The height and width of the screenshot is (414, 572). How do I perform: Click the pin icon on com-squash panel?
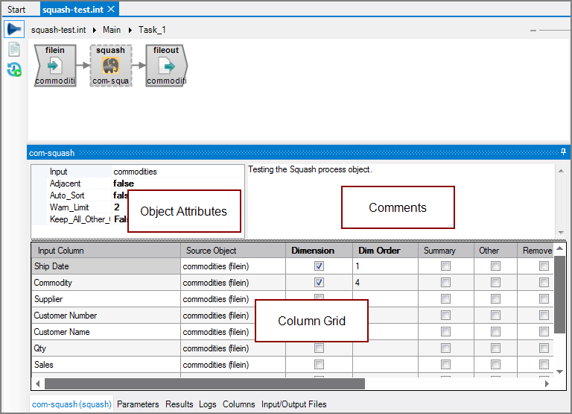pyautogui.click(x=563, y=152)
